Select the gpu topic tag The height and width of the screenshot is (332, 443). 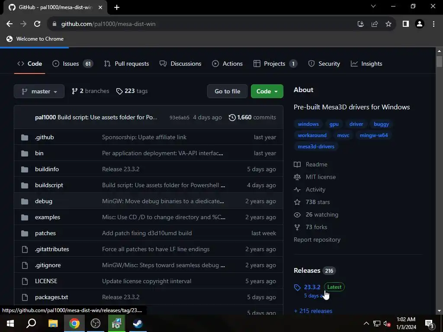click(334, 124)
